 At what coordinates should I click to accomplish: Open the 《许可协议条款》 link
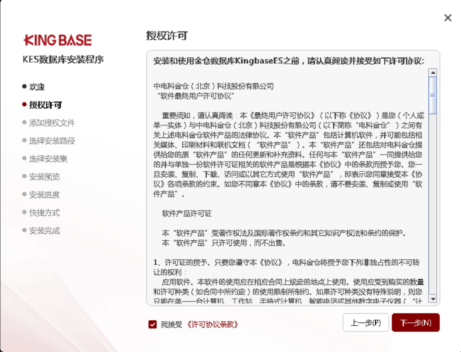(x=212, y=324)
